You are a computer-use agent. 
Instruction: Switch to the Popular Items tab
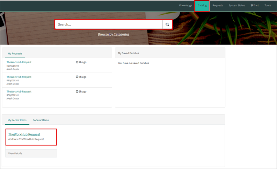(41, 120)
